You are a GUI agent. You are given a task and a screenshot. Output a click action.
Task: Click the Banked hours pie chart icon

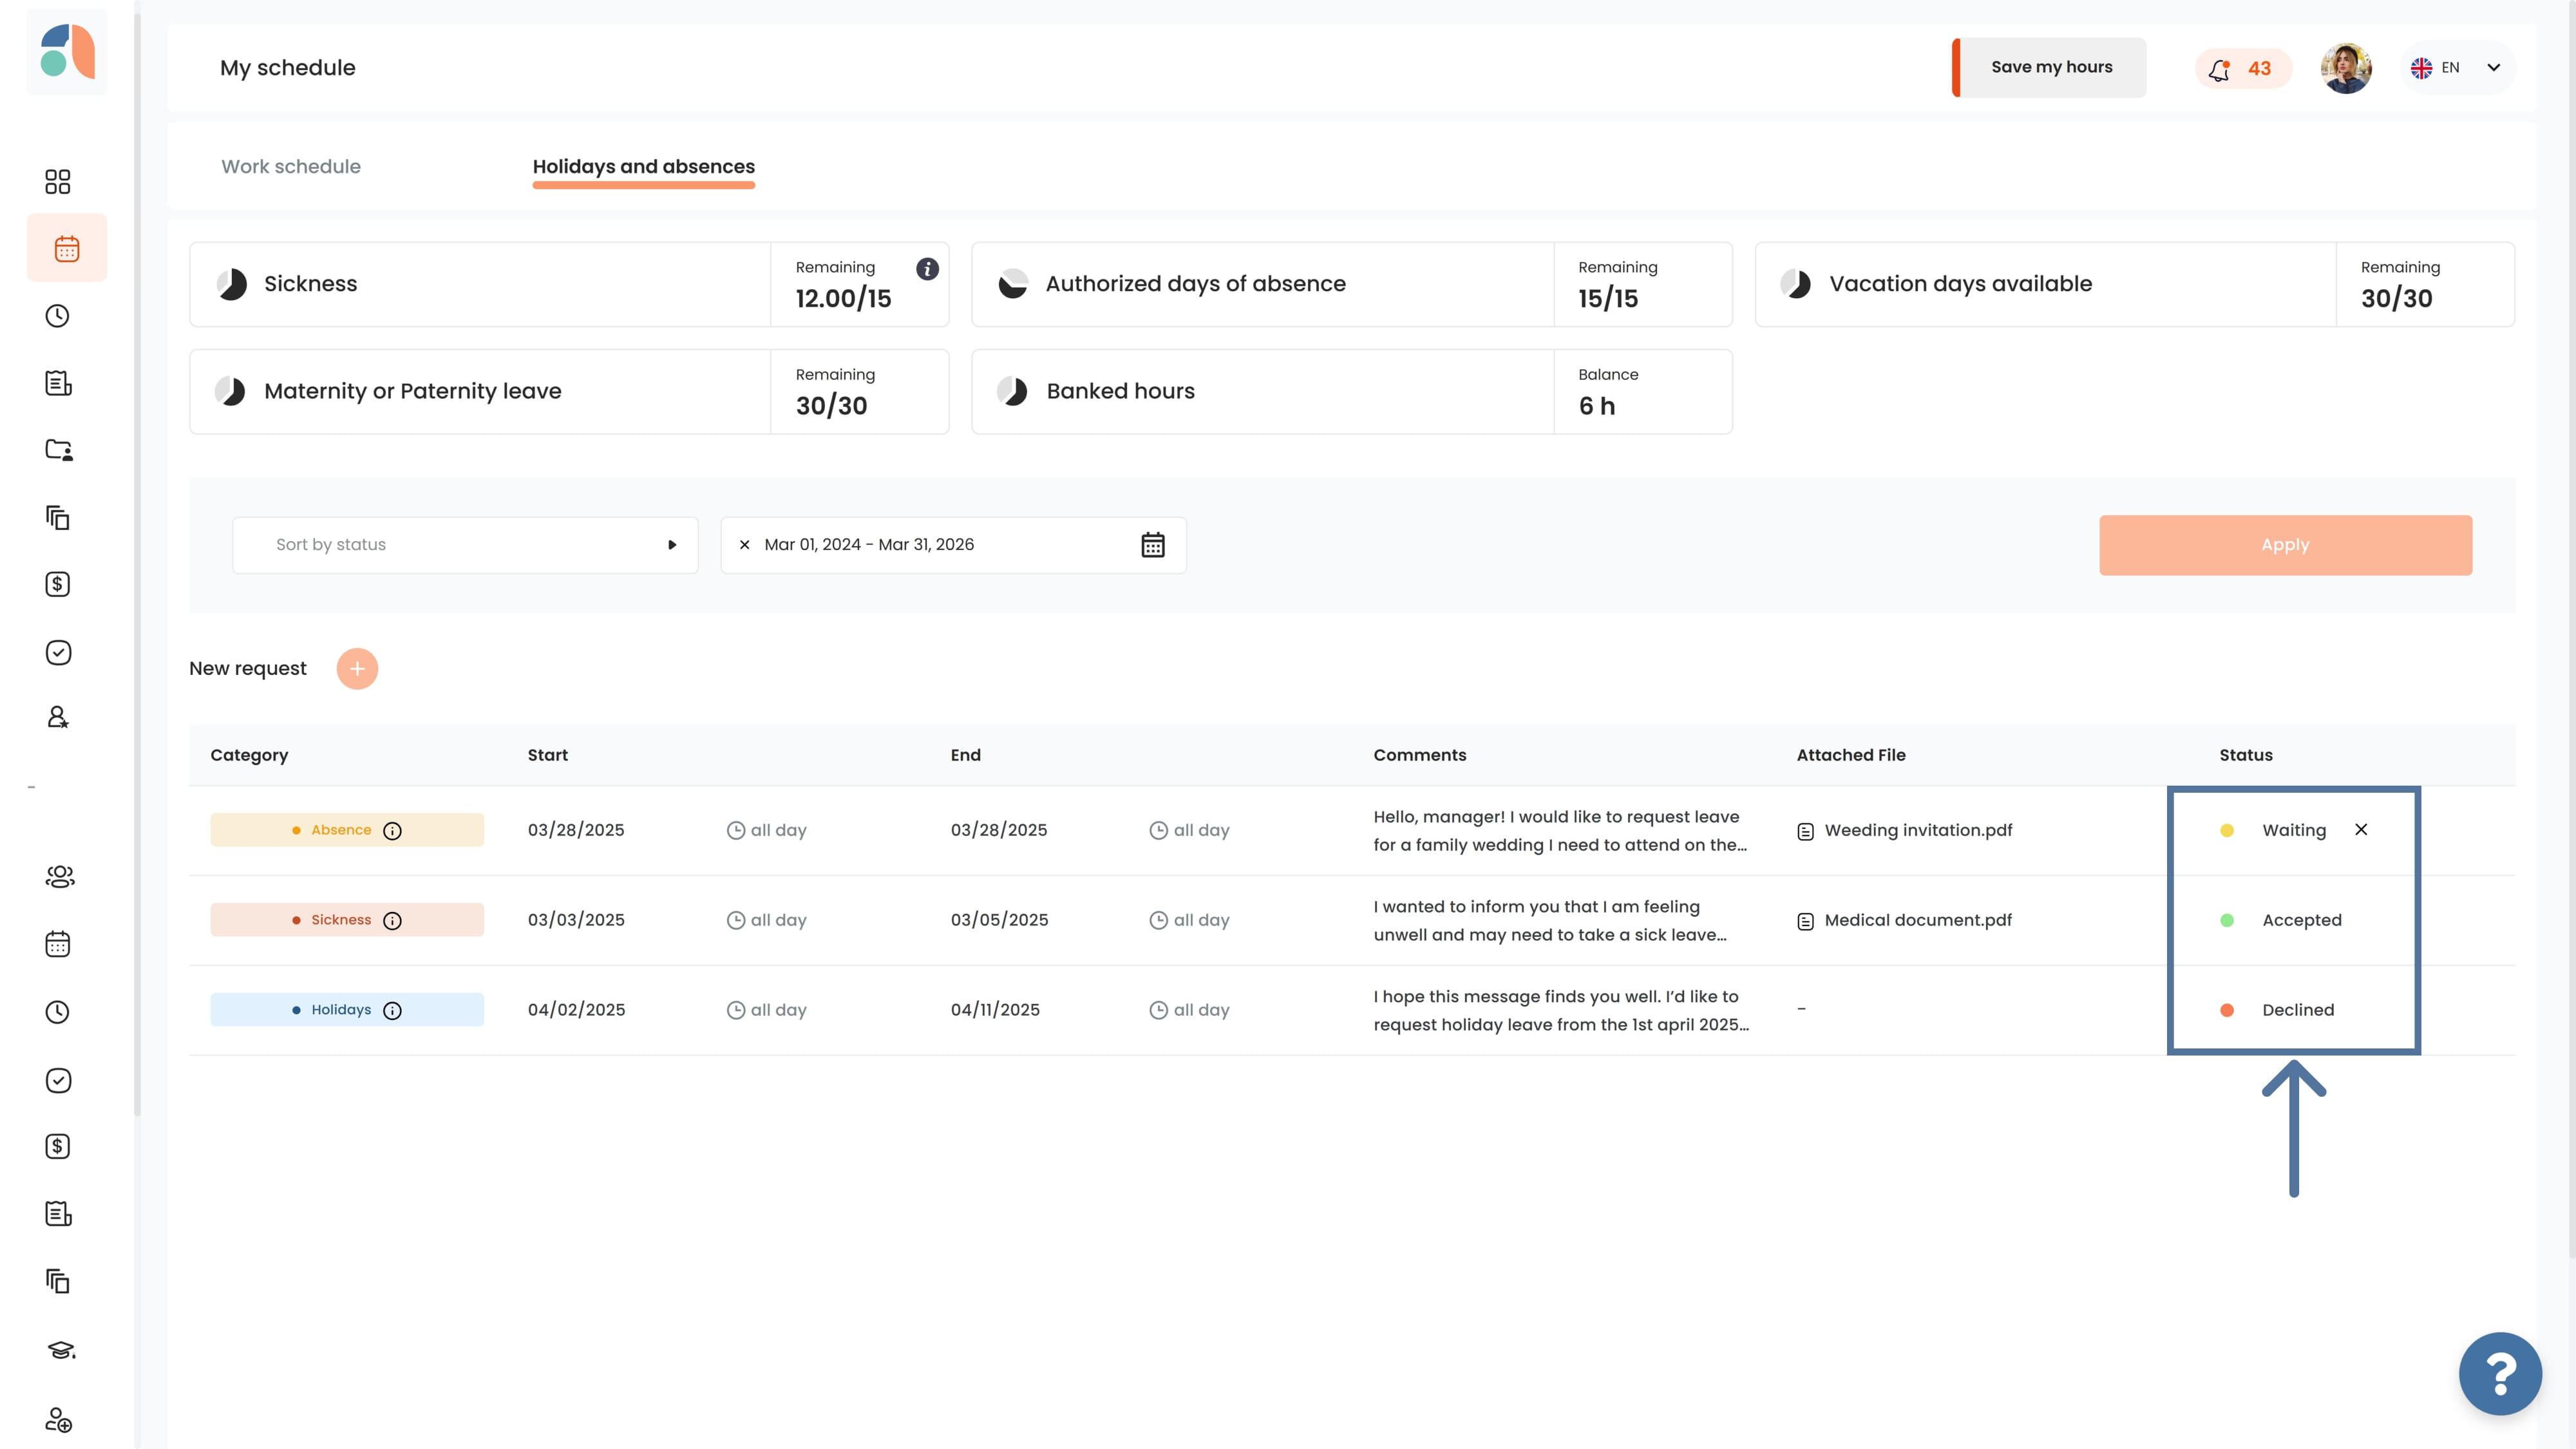[1012, 391]
